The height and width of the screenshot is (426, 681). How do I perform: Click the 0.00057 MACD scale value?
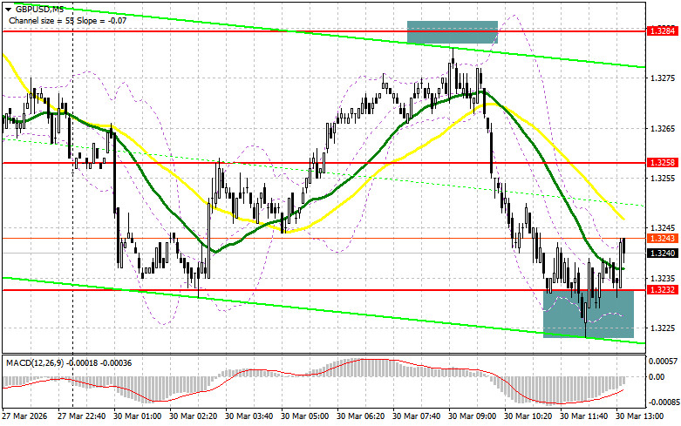click(x=663, y=361)
